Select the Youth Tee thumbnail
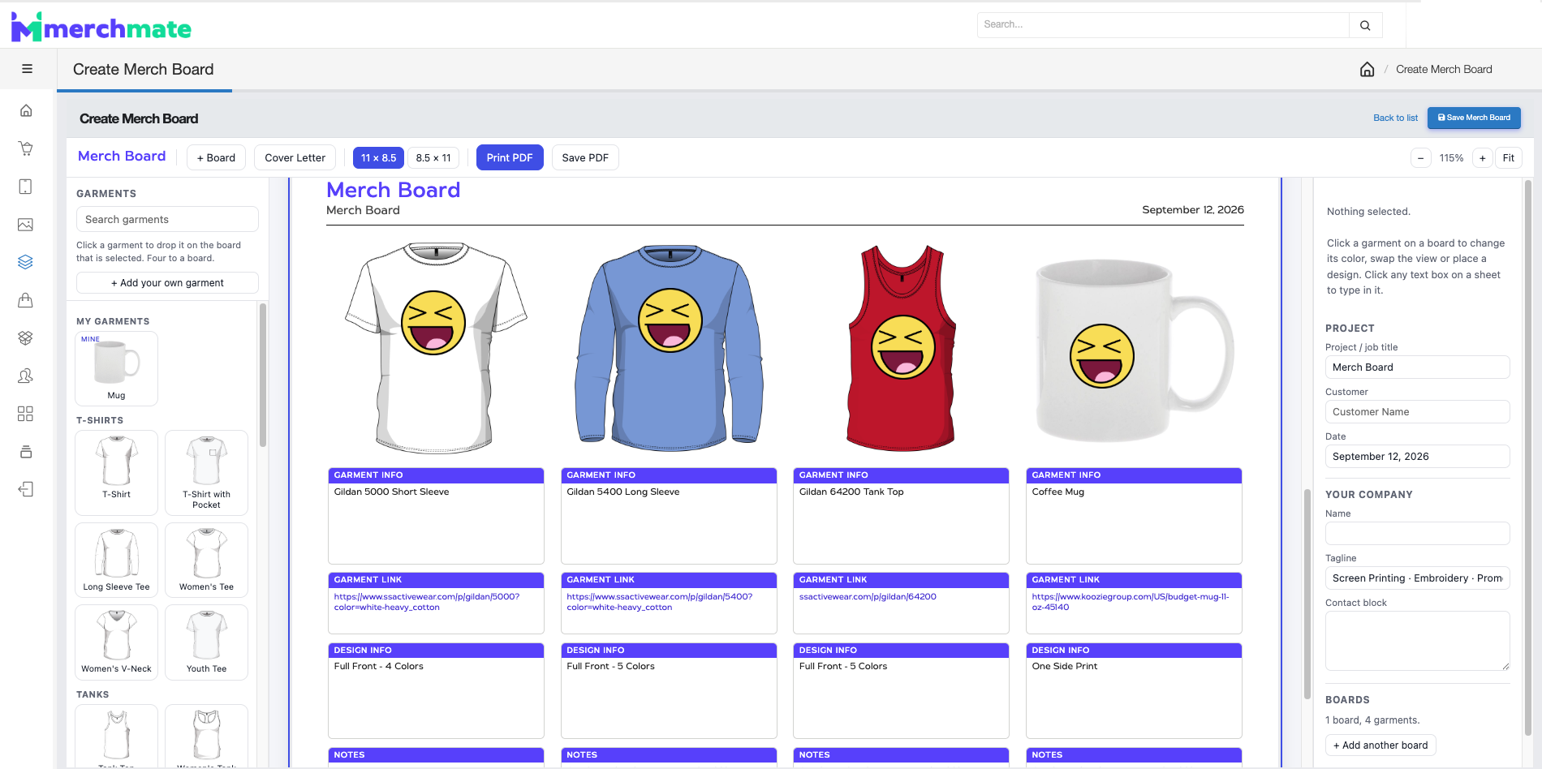The image size is (1542, 769). 206,642
